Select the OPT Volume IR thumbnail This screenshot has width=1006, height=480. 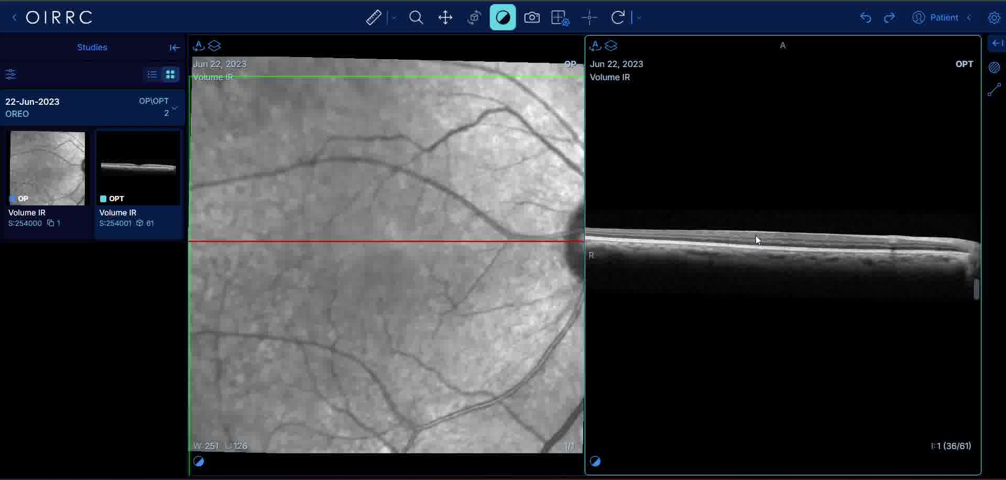pos(138,169)
